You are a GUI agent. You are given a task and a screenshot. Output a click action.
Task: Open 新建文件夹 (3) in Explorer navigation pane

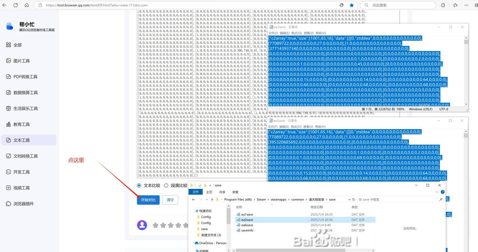(209, 235)
